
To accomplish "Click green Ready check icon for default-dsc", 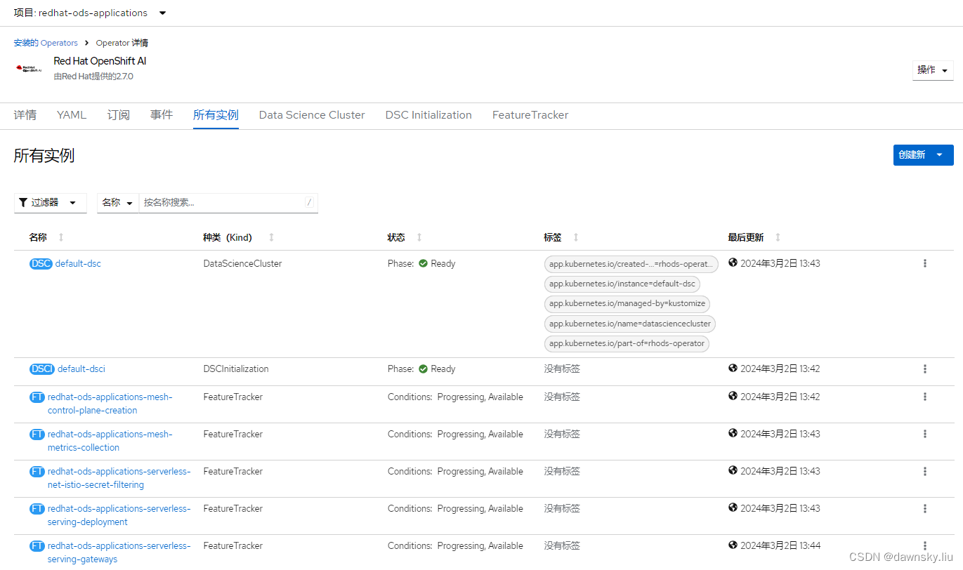I will pyautogui.click(x=423, y=263).
